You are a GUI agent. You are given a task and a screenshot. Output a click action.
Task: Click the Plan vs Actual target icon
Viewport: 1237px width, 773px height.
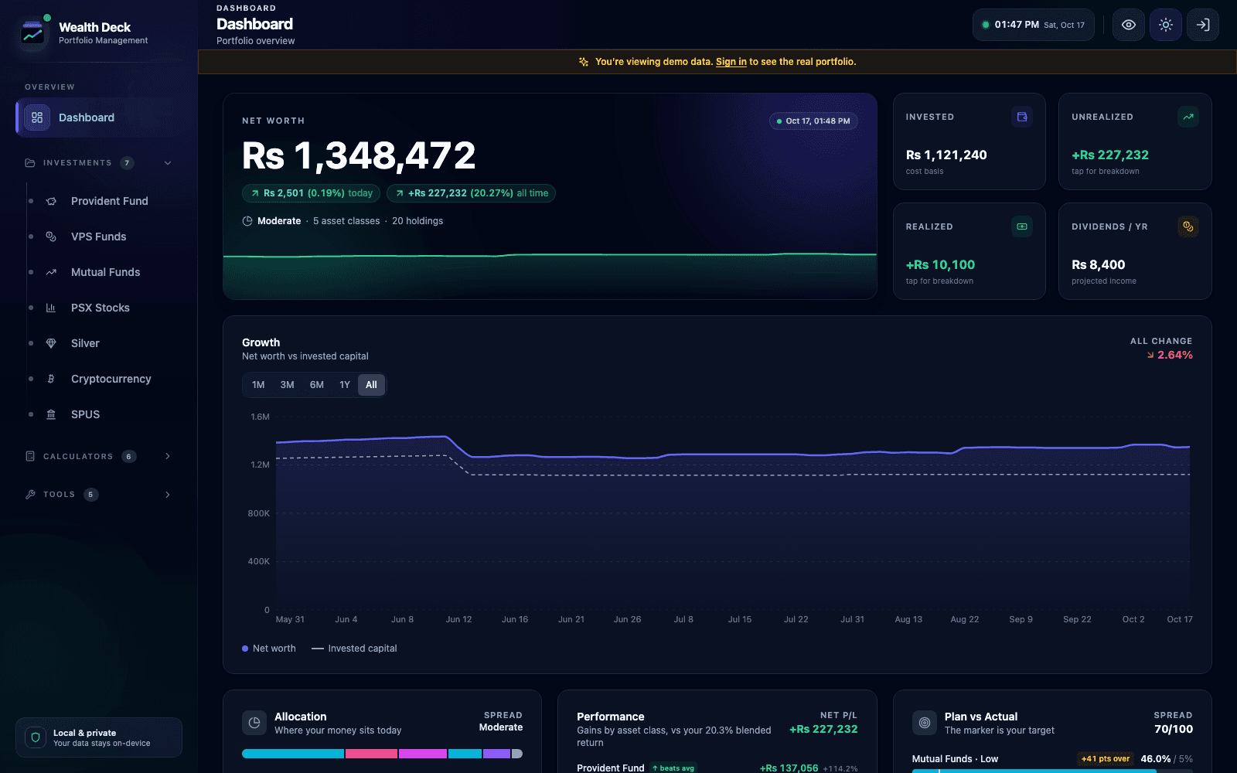tap(925, 723)
